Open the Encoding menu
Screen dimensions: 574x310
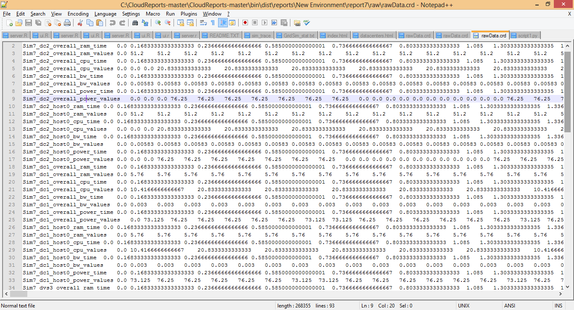(x=78, y=13)
